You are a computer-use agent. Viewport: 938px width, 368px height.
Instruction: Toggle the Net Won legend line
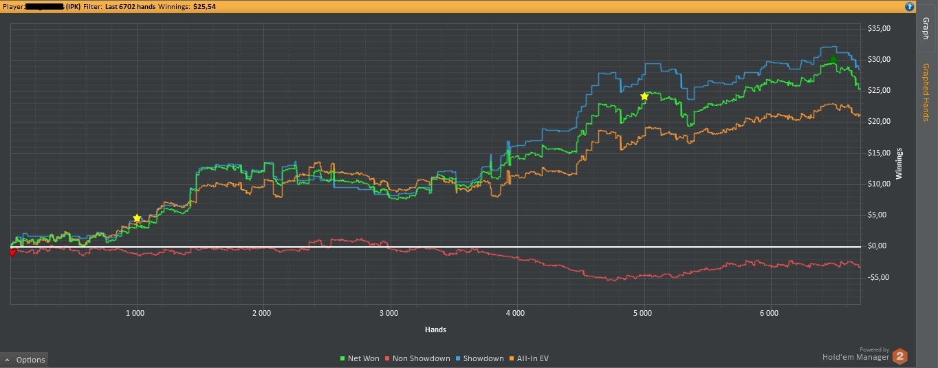pos(360,358)
